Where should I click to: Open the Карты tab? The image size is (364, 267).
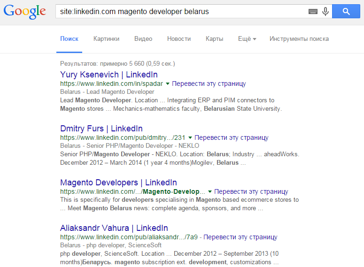(214, 39)
